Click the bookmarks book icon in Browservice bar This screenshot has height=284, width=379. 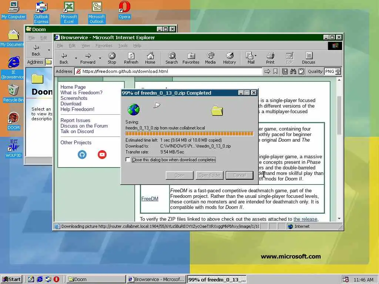[x=285, y=71]
